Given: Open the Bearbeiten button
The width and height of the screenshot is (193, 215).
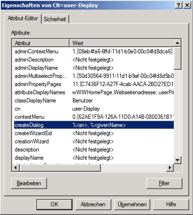Looking at the screenshot, I should [29, 183].
